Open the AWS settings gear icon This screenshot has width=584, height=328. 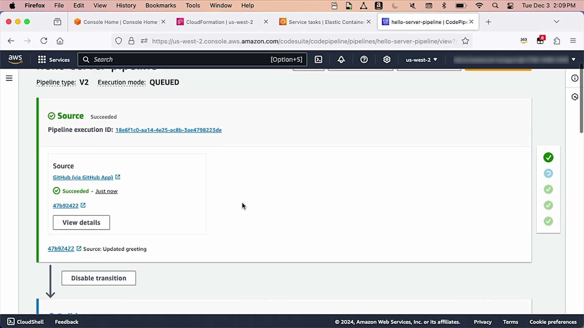pyautogui.click(x=387, y=59)
